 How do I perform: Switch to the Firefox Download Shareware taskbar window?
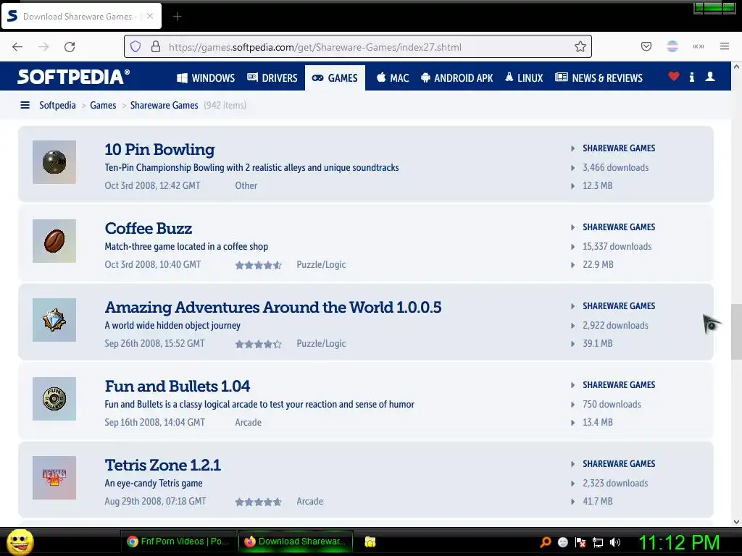296,542
